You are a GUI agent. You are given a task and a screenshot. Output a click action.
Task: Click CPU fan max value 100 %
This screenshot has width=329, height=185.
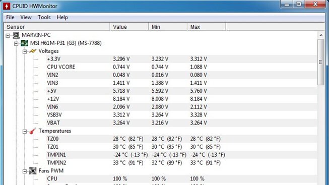(197, 179)
